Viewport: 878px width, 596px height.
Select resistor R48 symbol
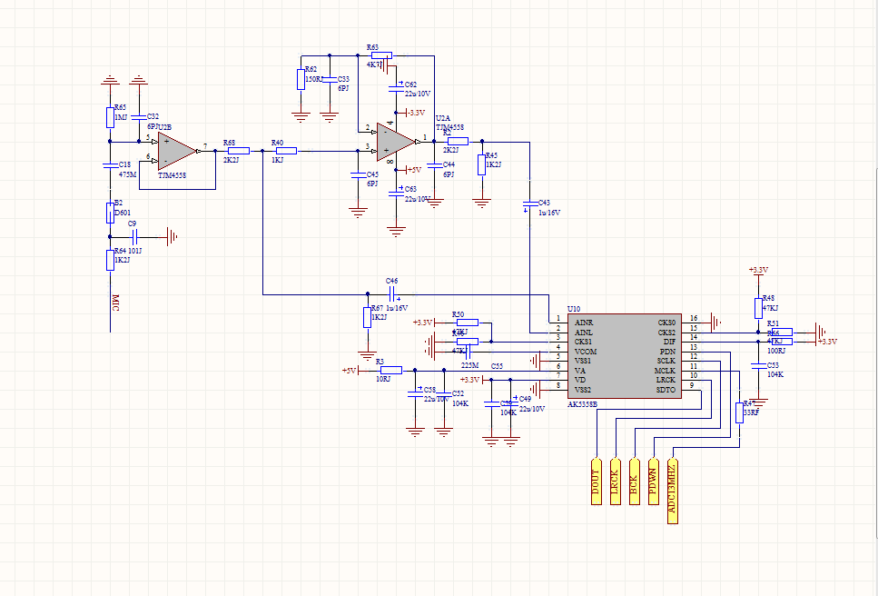(758, 307)
